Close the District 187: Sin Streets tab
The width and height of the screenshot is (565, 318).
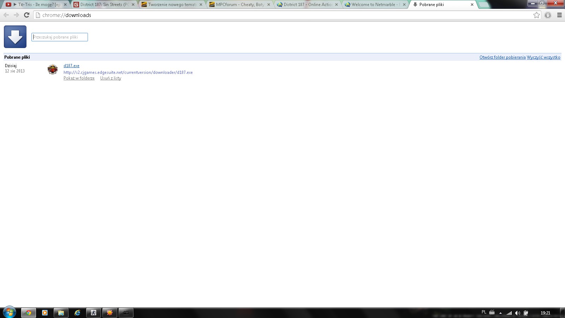133,5
